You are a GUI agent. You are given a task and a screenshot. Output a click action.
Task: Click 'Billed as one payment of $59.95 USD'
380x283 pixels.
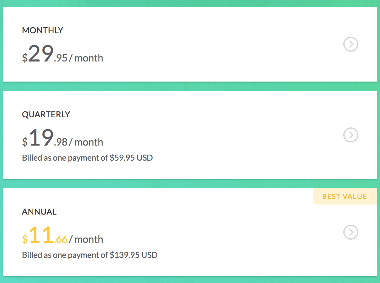point(87,158)
